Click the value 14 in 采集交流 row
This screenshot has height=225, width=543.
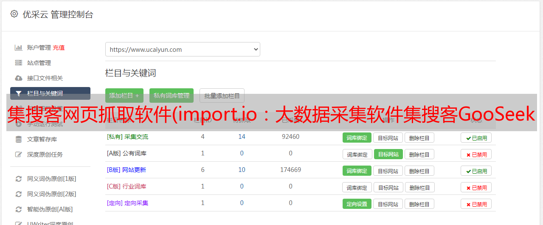pos(242,137)
